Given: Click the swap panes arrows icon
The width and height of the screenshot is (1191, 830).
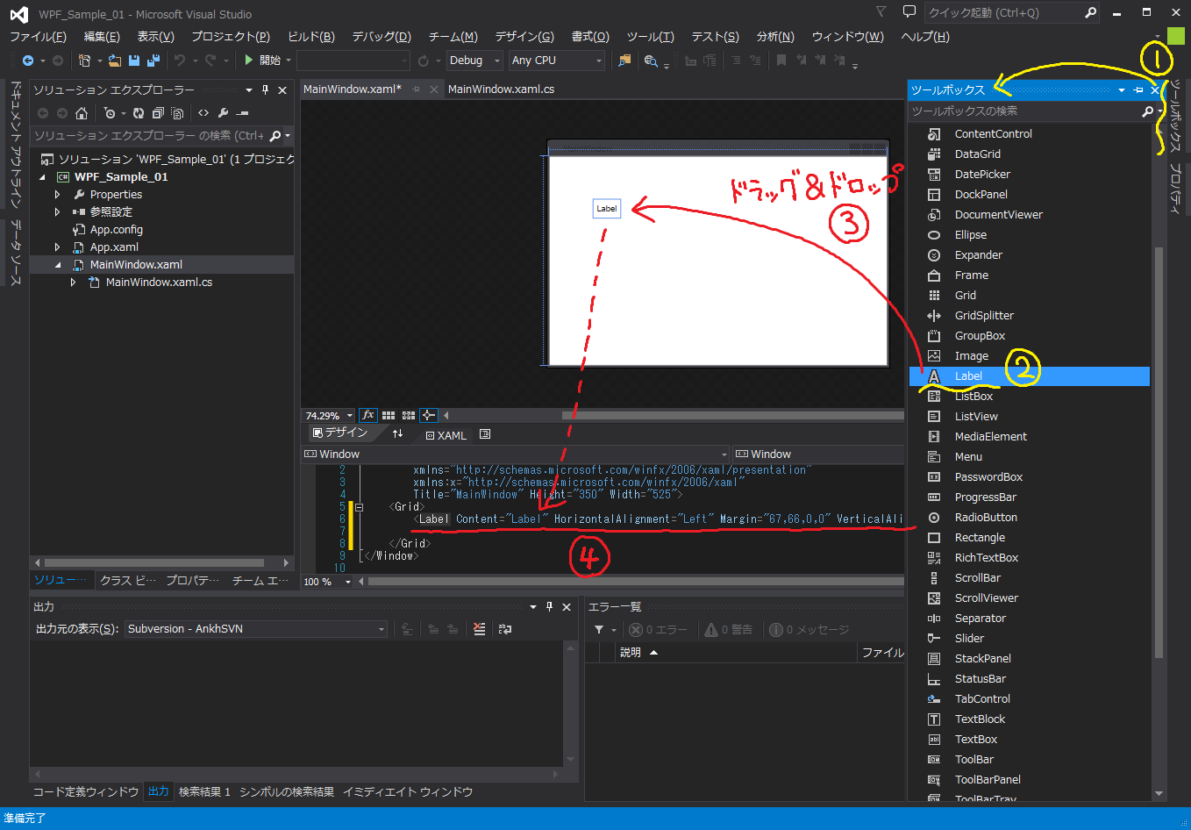Looking at the screenshot, I should [397, 433].
